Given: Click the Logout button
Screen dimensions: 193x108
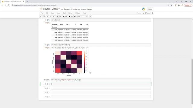Looking at the screenshot, I should [x=150, y=9].
